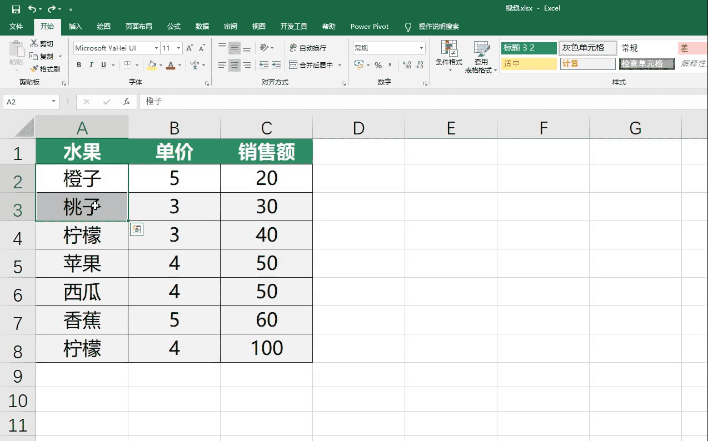Click the Increase Font Size icon
This screenshot has width=708, height=441.
click(x=189, y=47)
